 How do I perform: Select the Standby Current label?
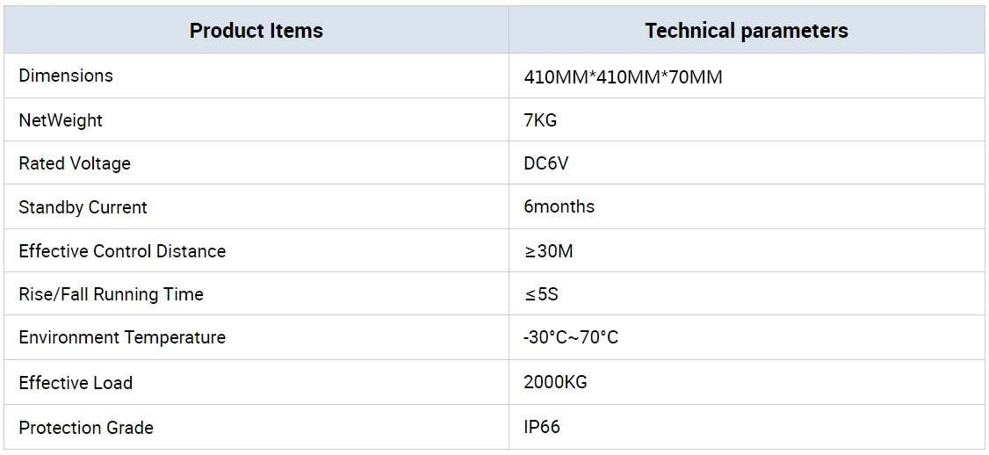coord(83,207)
